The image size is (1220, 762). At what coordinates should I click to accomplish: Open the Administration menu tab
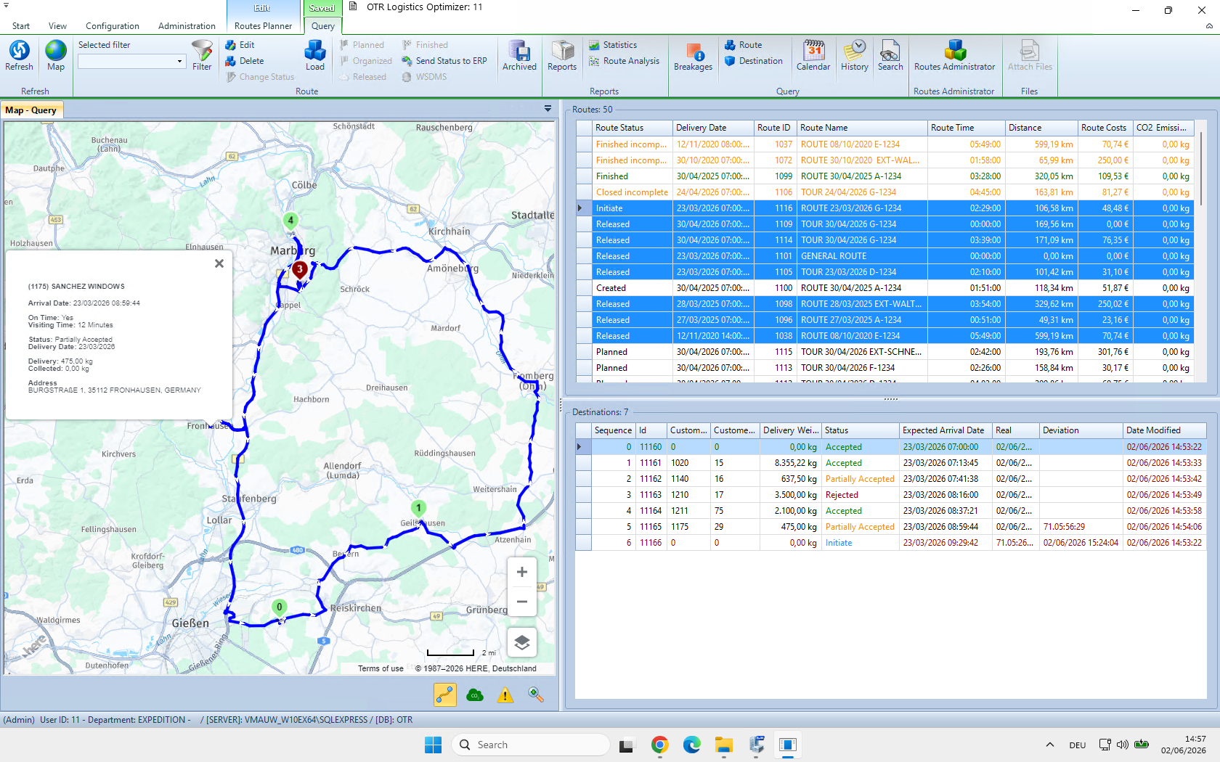187,26
